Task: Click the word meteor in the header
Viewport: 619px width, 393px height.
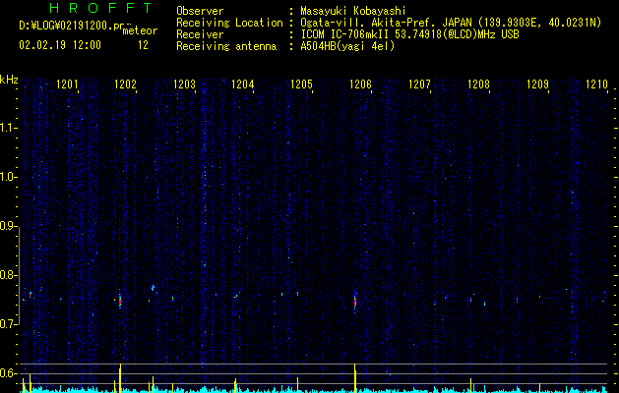Action: (x=140, y=30)
